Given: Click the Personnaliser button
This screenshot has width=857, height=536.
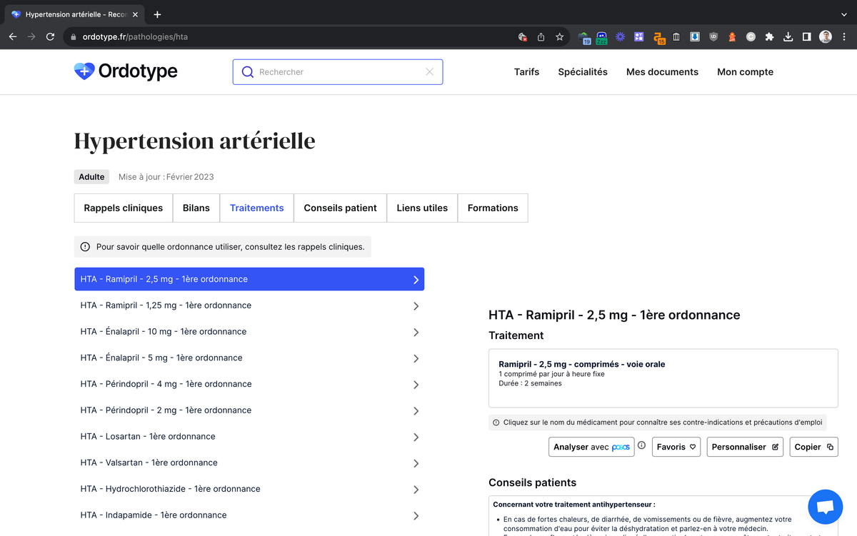Looking at the screenshot, I should tap(745, 447).
